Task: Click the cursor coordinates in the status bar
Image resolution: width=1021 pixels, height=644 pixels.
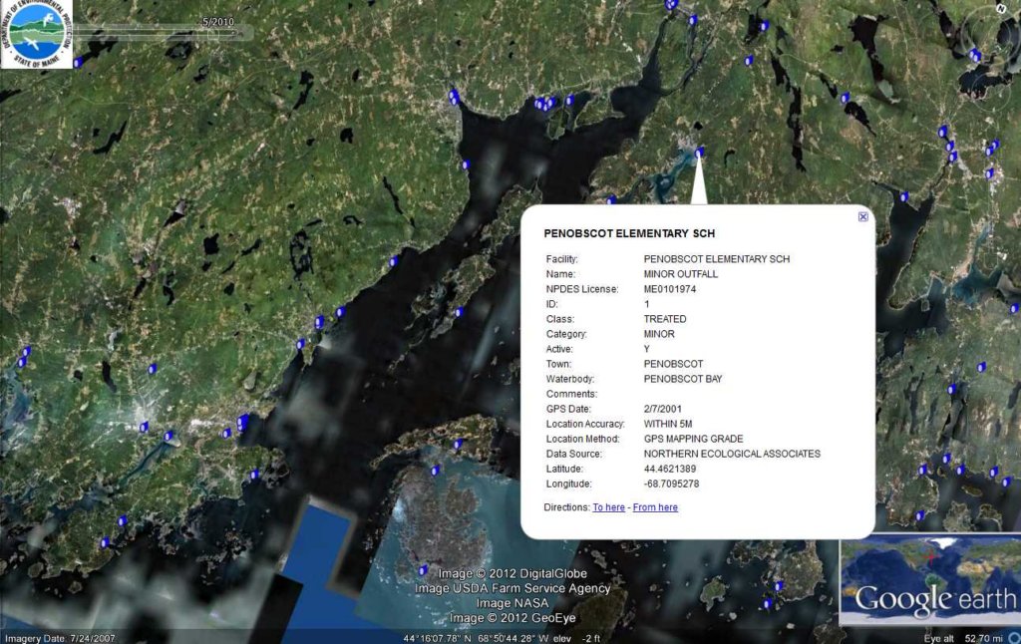Action: coord(477,638)
